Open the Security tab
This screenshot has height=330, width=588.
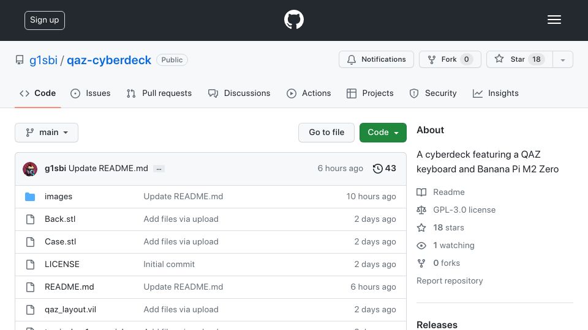(433, 93)
